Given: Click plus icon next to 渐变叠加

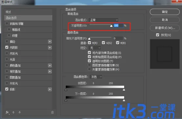Looking at the screenshot, I should coord(50,71).
